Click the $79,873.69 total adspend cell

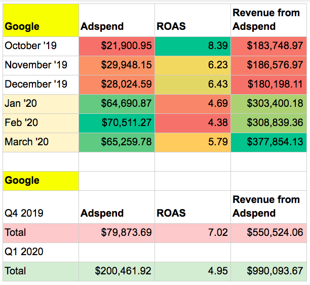(x=117, y=233)
